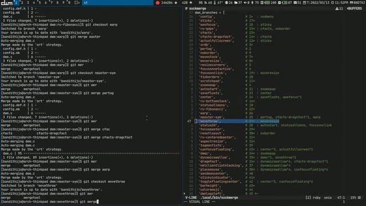This screenshot has height=206, width=366.
Task: Click the highlighted 'movethrow' line in vim
Action: (237, 121)
